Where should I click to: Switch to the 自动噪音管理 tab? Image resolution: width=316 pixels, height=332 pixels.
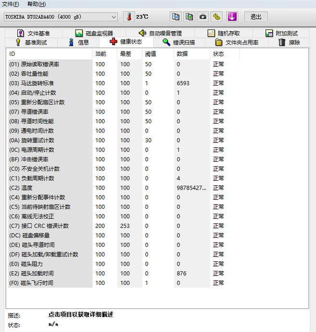pos(160,33)
